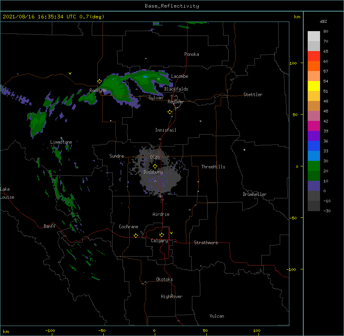Click the Innisfail label
This screenshot has width=344, height=336.
pyautogui.click(x=166, y=130)
